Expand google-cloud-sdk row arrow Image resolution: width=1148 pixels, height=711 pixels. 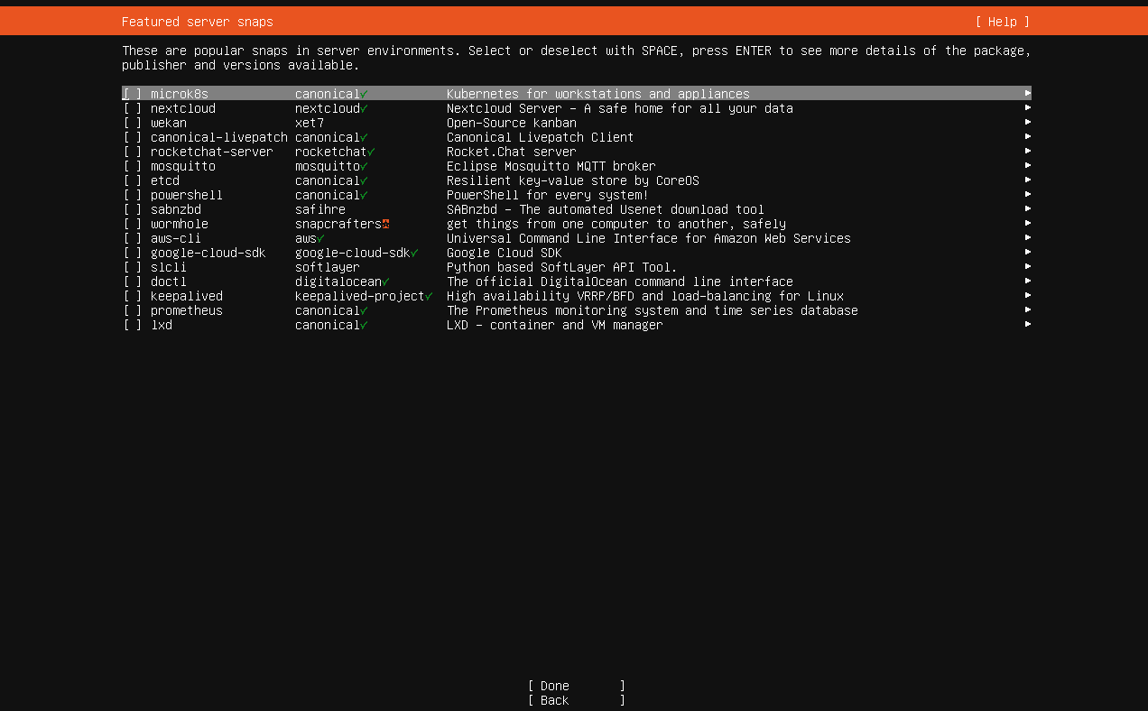pos(1027,252)
